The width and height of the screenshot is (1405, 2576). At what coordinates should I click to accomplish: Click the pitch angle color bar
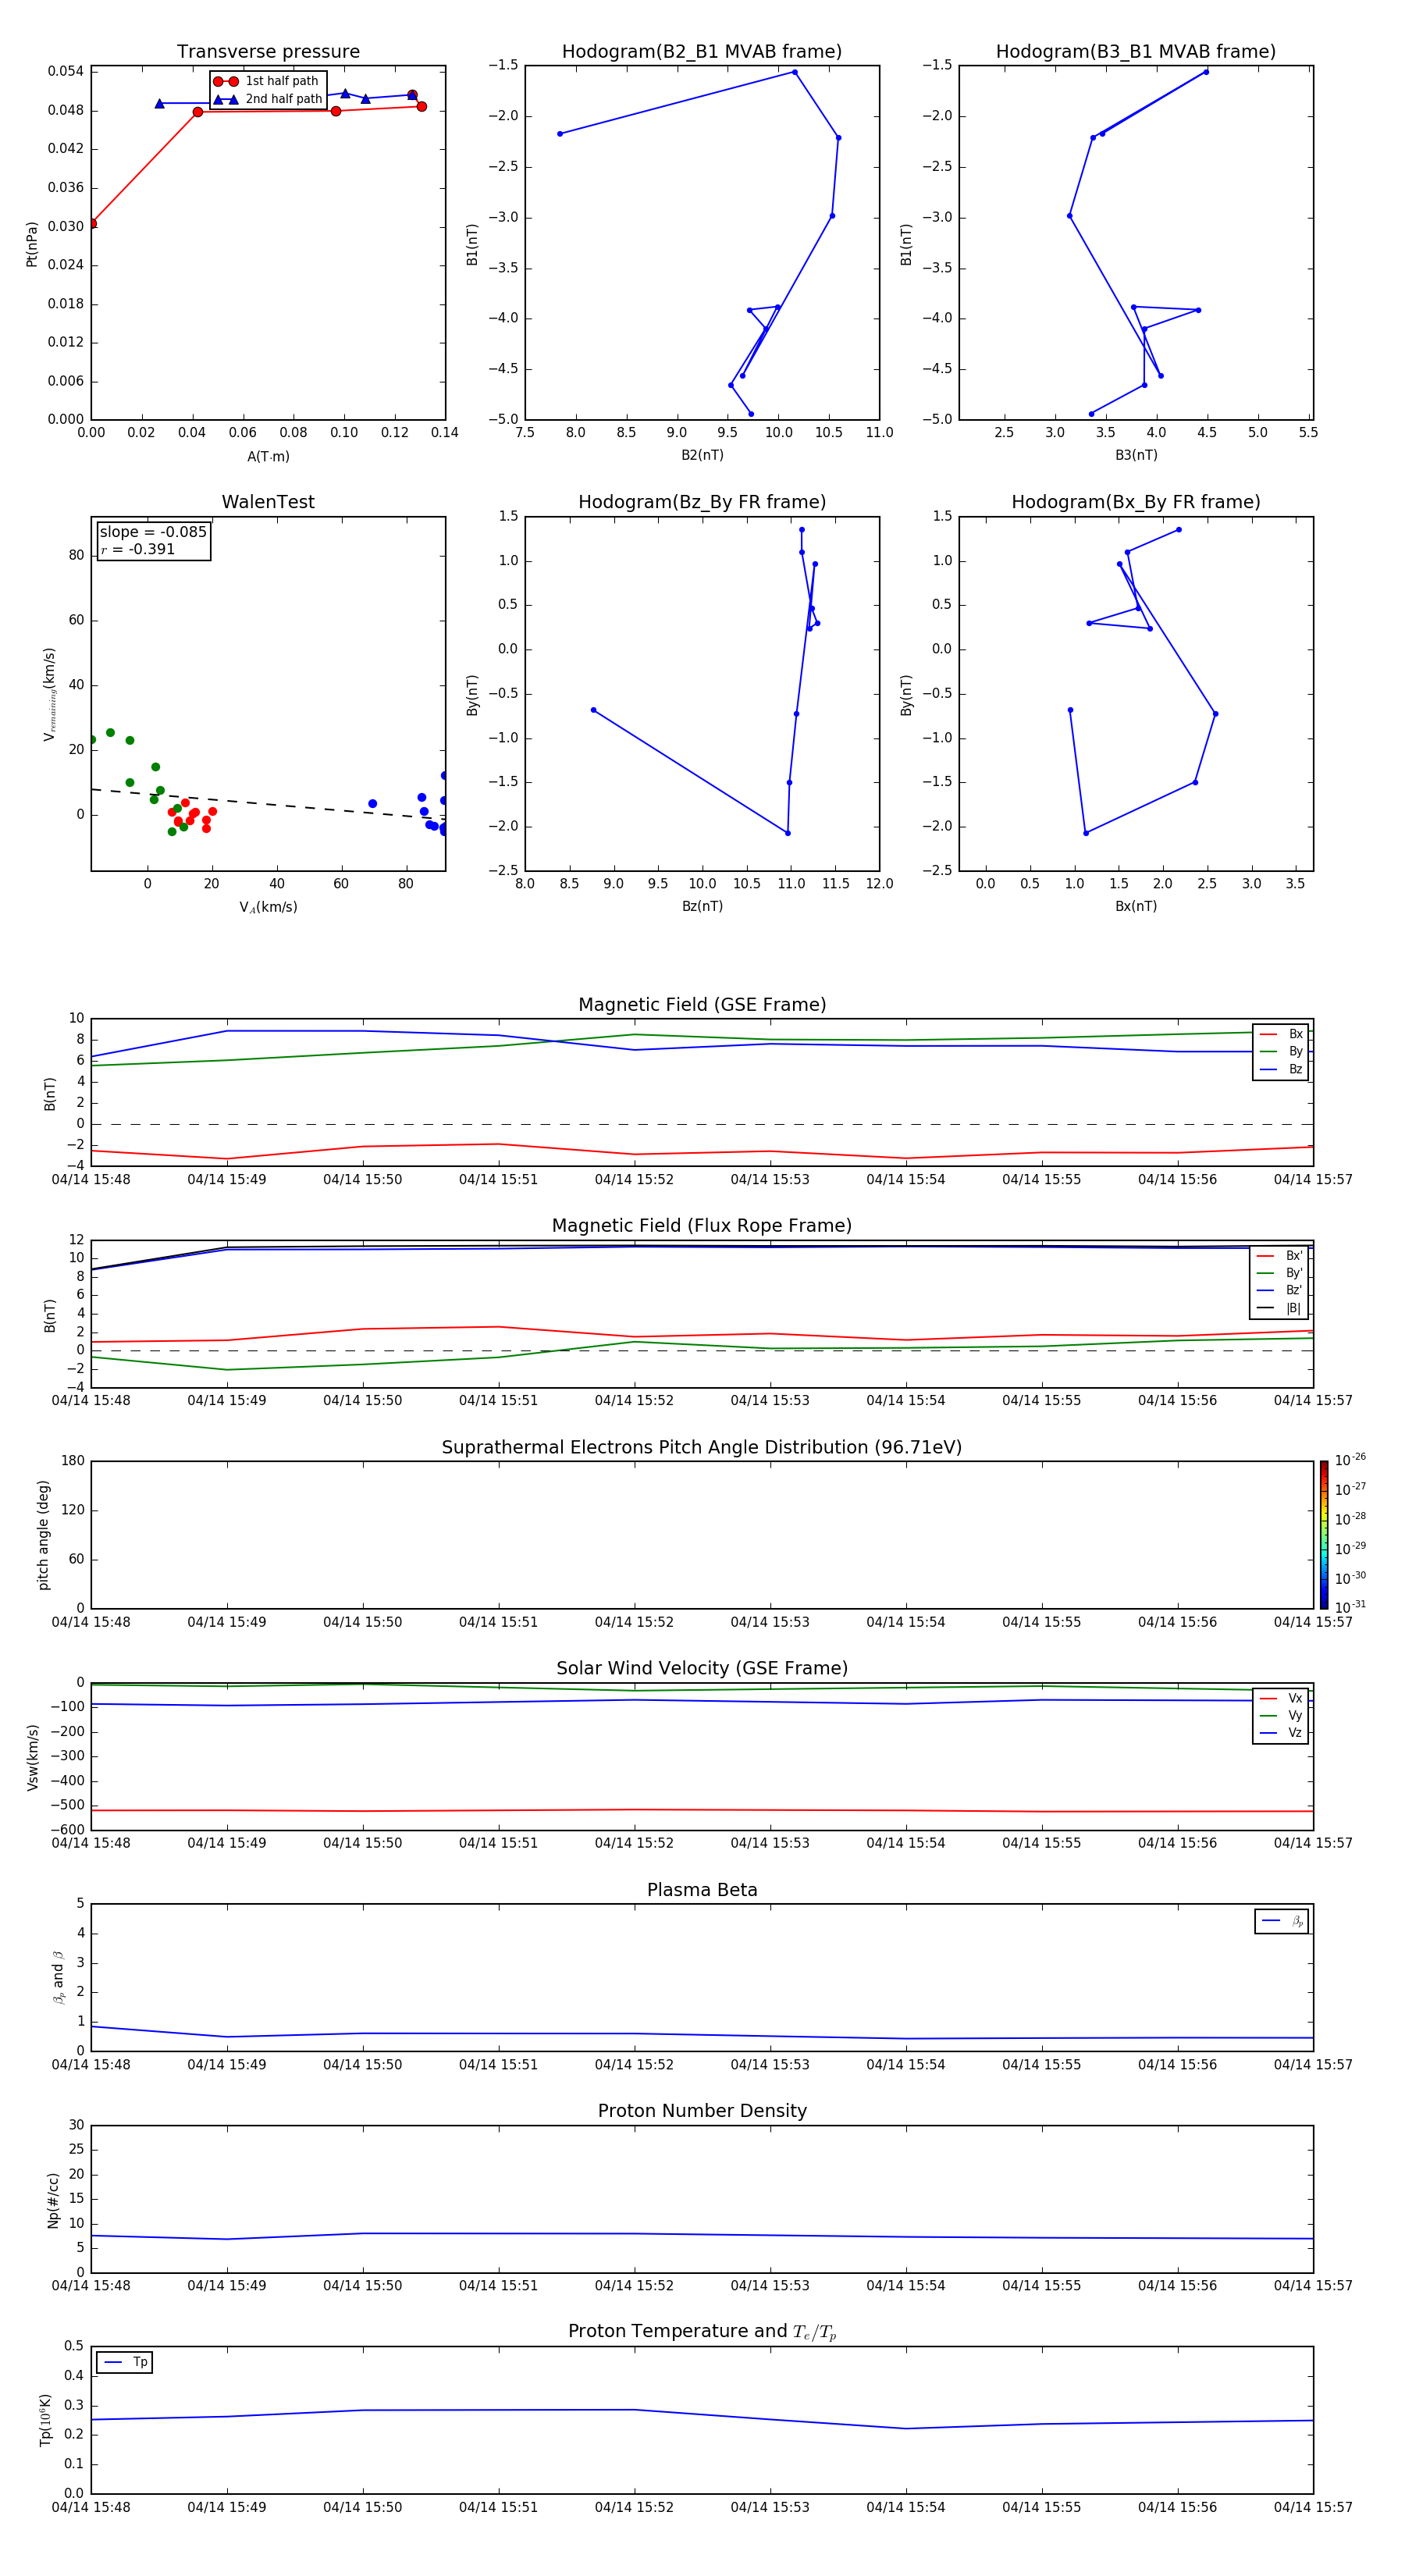[x=1323, y=1535]
